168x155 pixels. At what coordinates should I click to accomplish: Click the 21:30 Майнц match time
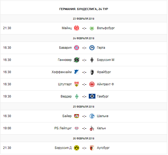[7, 28]
